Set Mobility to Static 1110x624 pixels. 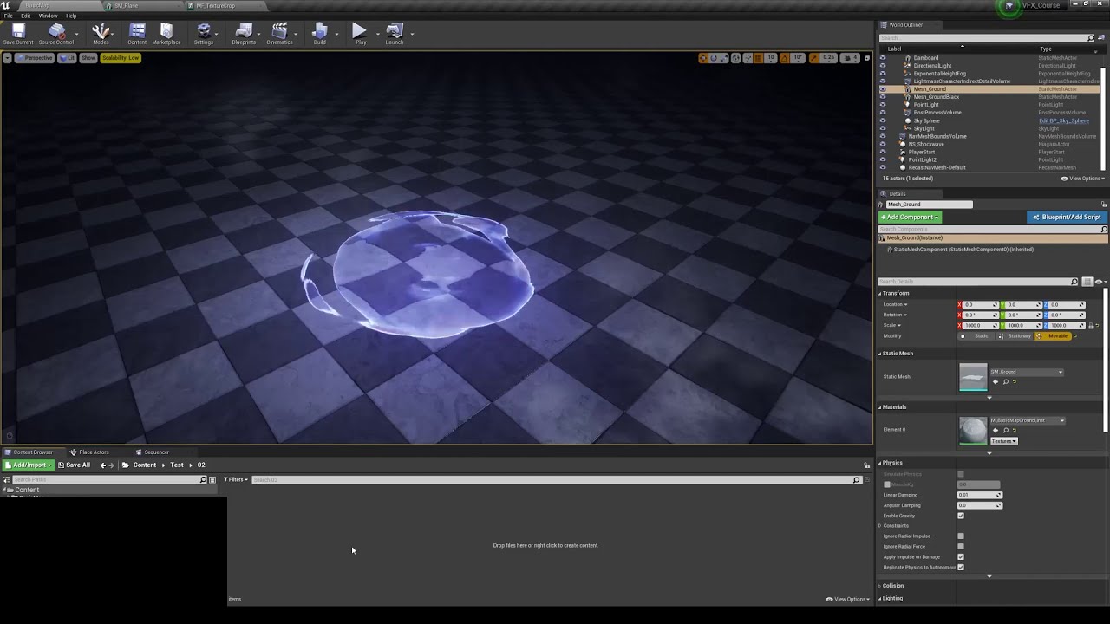click(x=976, y=336)
